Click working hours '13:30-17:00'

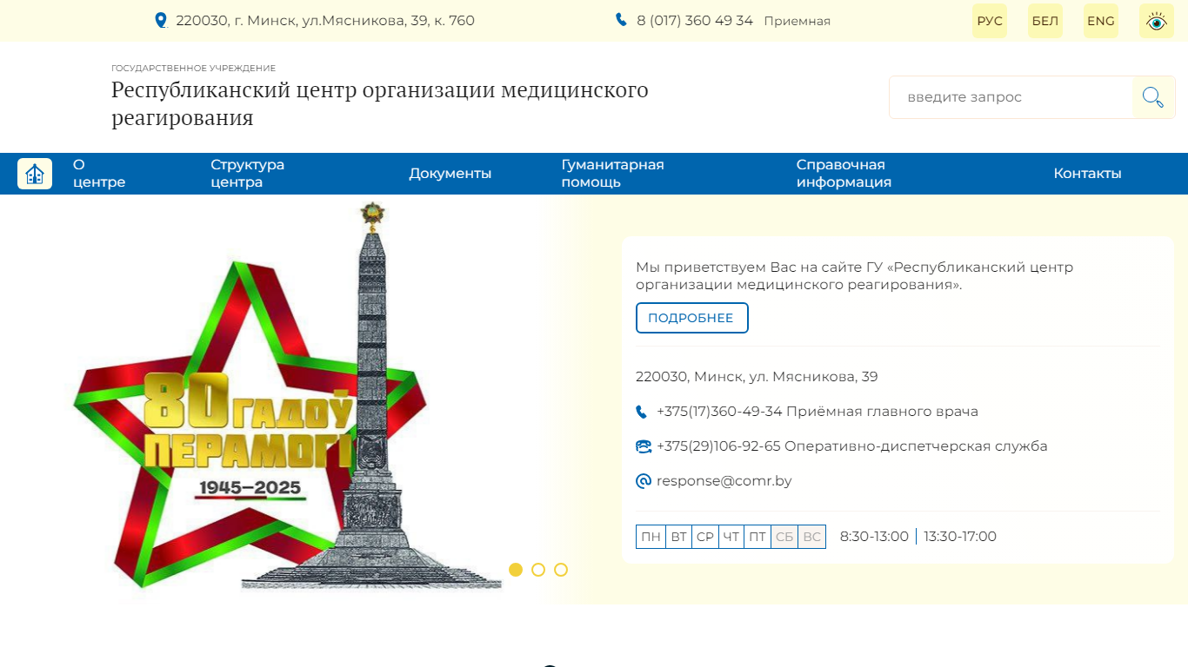click(x=960, y=537)
